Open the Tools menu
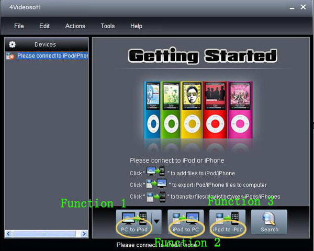The height and width of the screenshot is (251, 314). pos(107,26)
